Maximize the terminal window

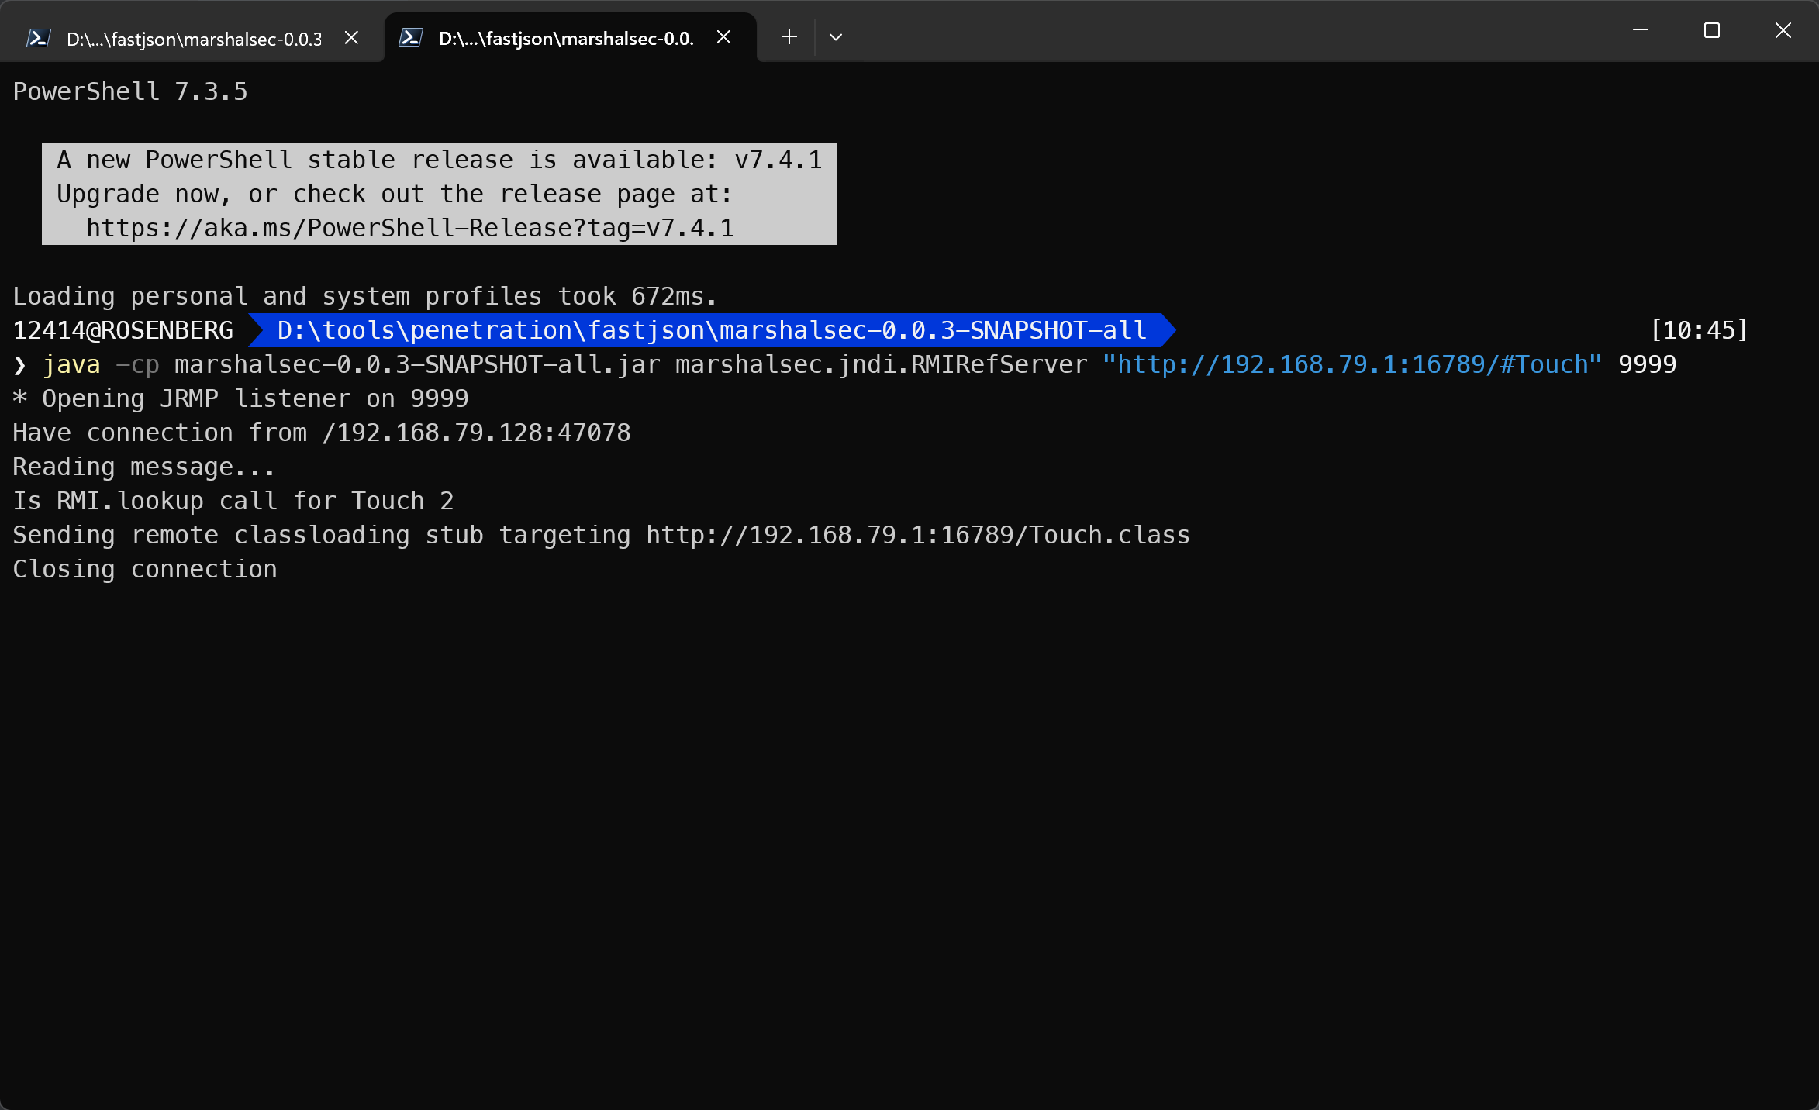[x=1712, y=31]
